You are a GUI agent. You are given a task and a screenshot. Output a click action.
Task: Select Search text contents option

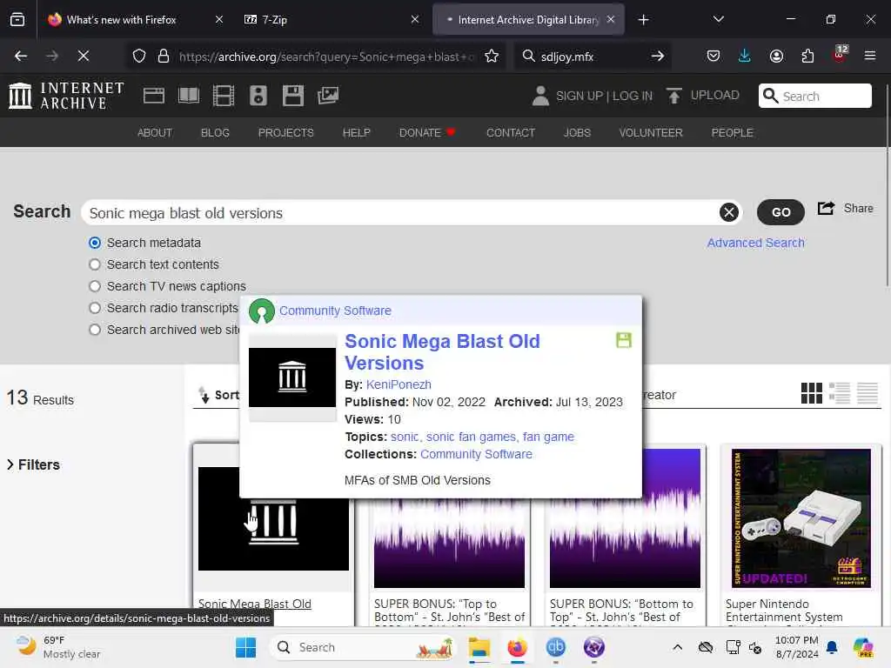95,264
